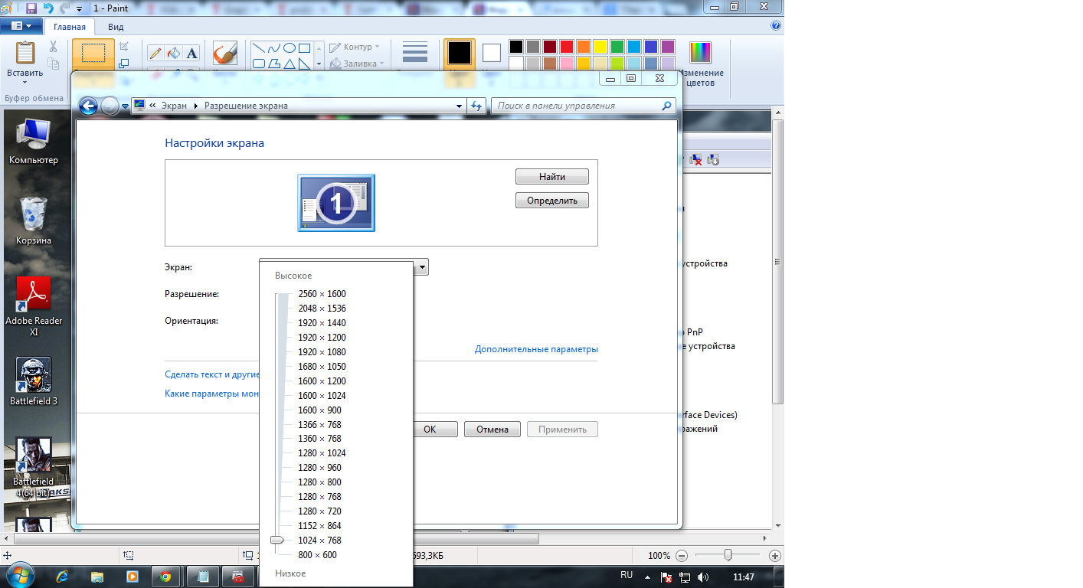Pick the curve shape
1083x588 pixels.
(x=273, y=47)
